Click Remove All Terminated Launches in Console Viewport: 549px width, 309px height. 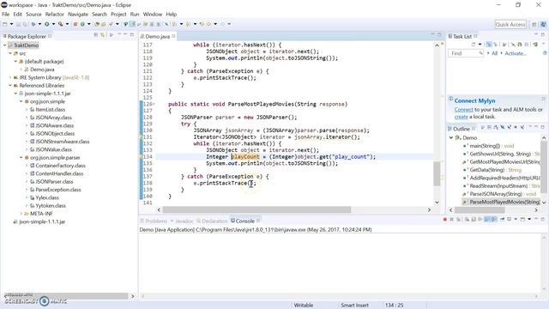tap(458, 219)
